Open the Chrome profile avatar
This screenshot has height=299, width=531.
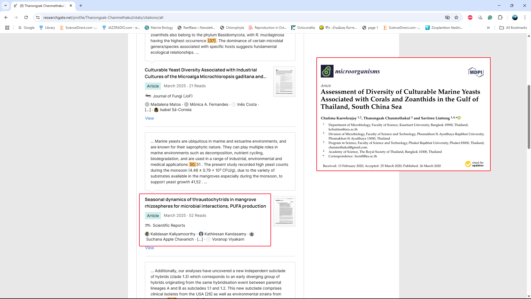coord(515,17)
